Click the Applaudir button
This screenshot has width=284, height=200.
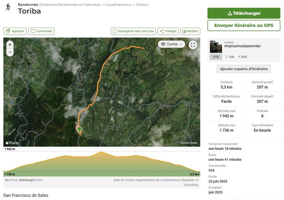point(15,31)
